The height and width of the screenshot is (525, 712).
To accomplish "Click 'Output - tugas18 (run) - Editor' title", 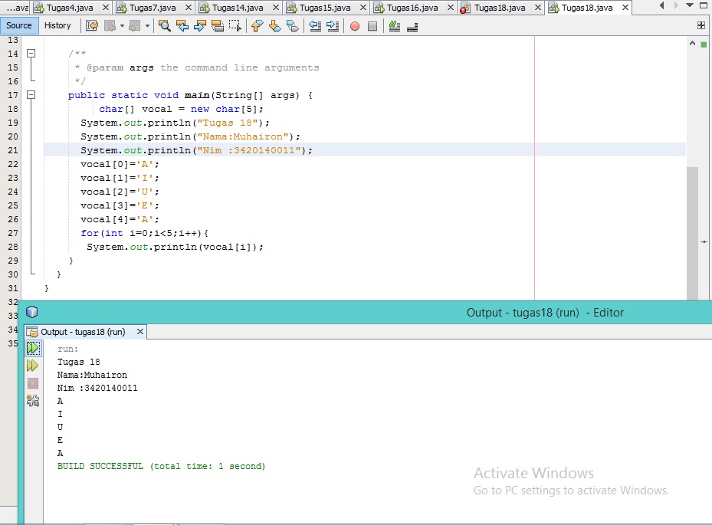I will point(545,313).
